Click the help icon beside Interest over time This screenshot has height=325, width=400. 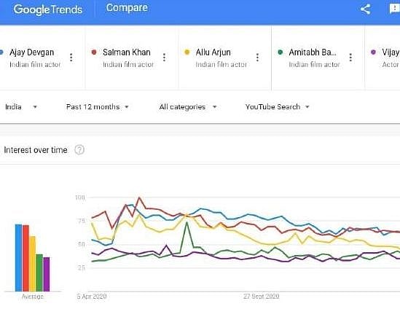pos(79,149)
